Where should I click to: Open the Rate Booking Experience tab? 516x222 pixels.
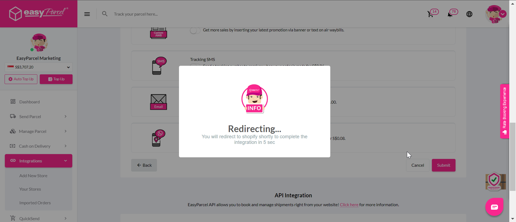pyautogui.click(x=504, y=111)
